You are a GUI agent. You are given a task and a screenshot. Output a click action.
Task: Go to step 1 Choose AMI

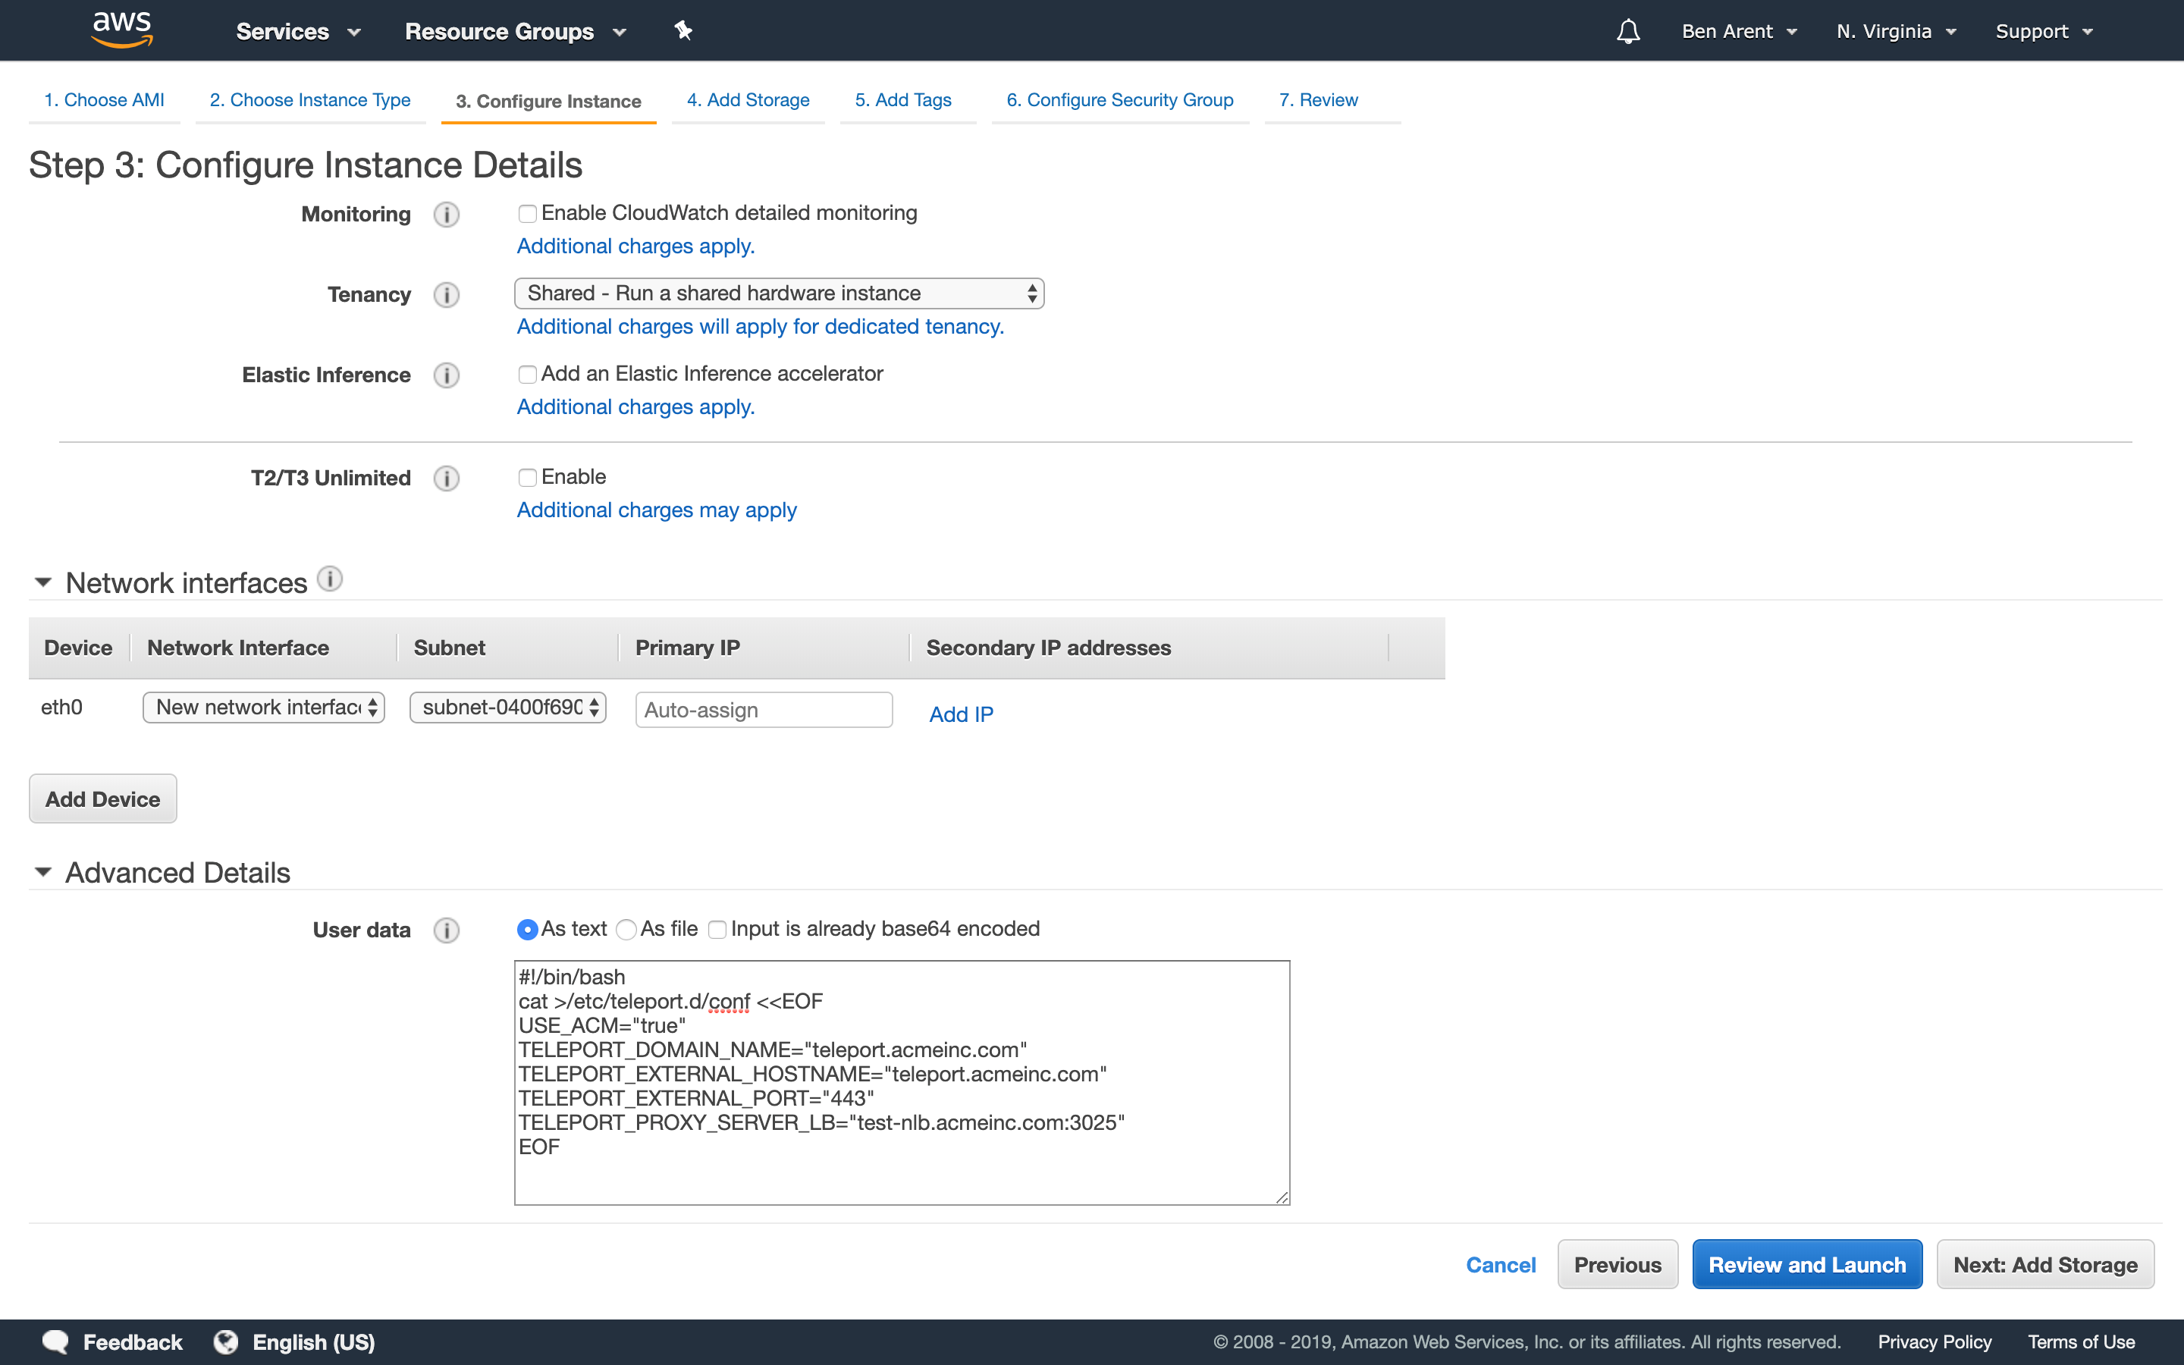point(104,100)
